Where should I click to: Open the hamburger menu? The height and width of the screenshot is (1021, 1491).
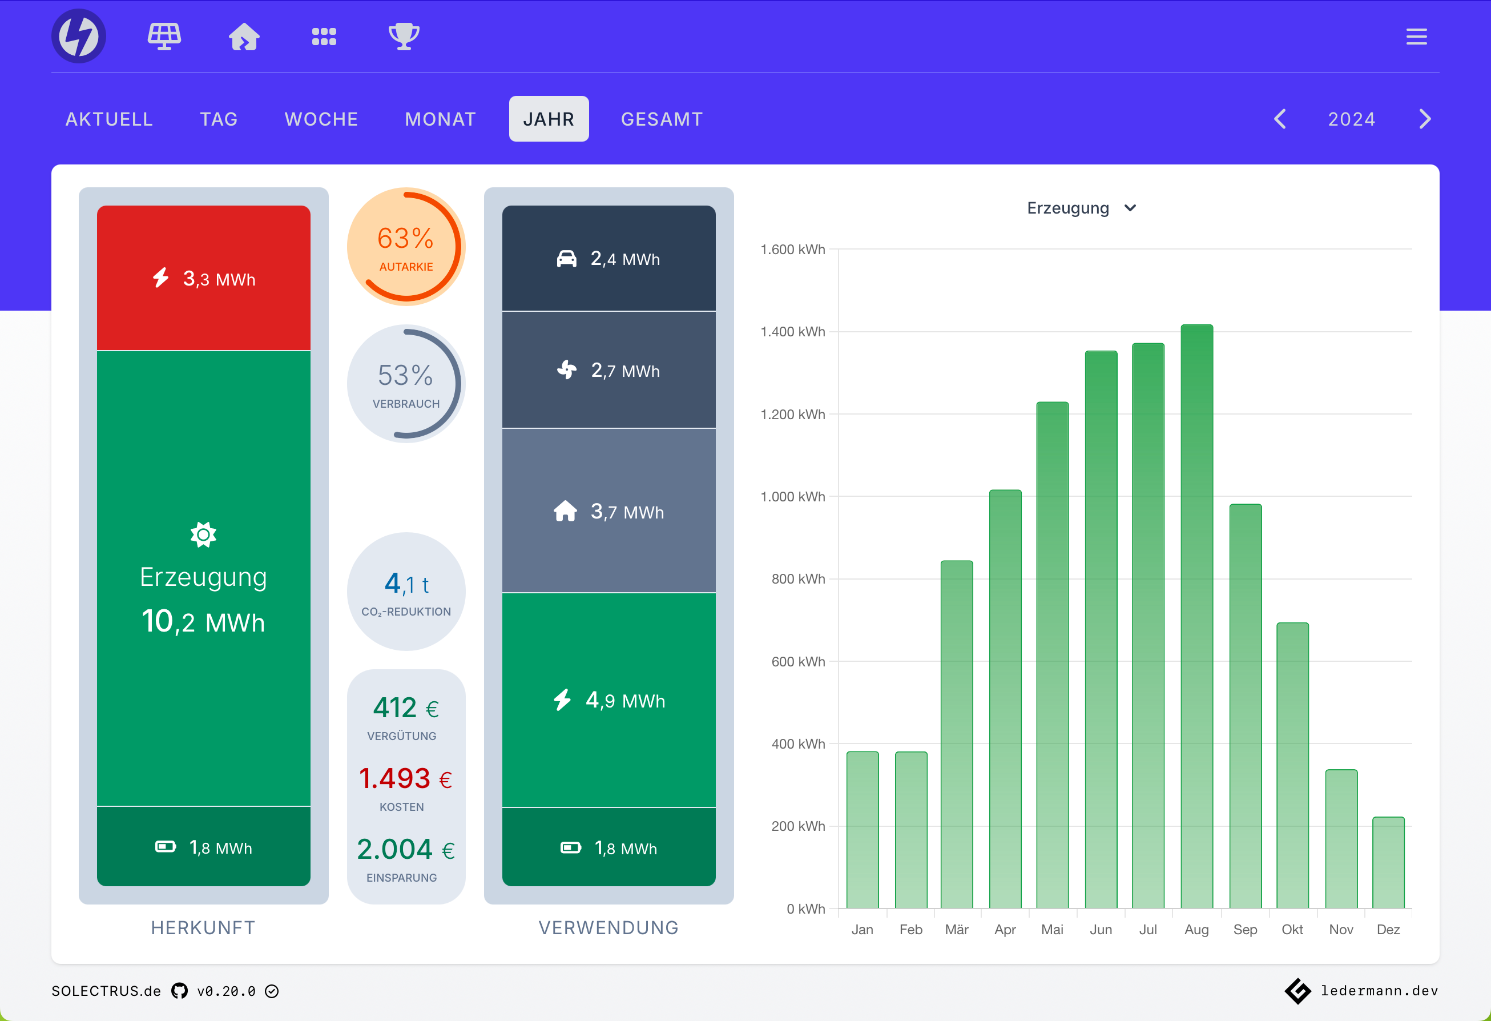(x=1417, y=36)
